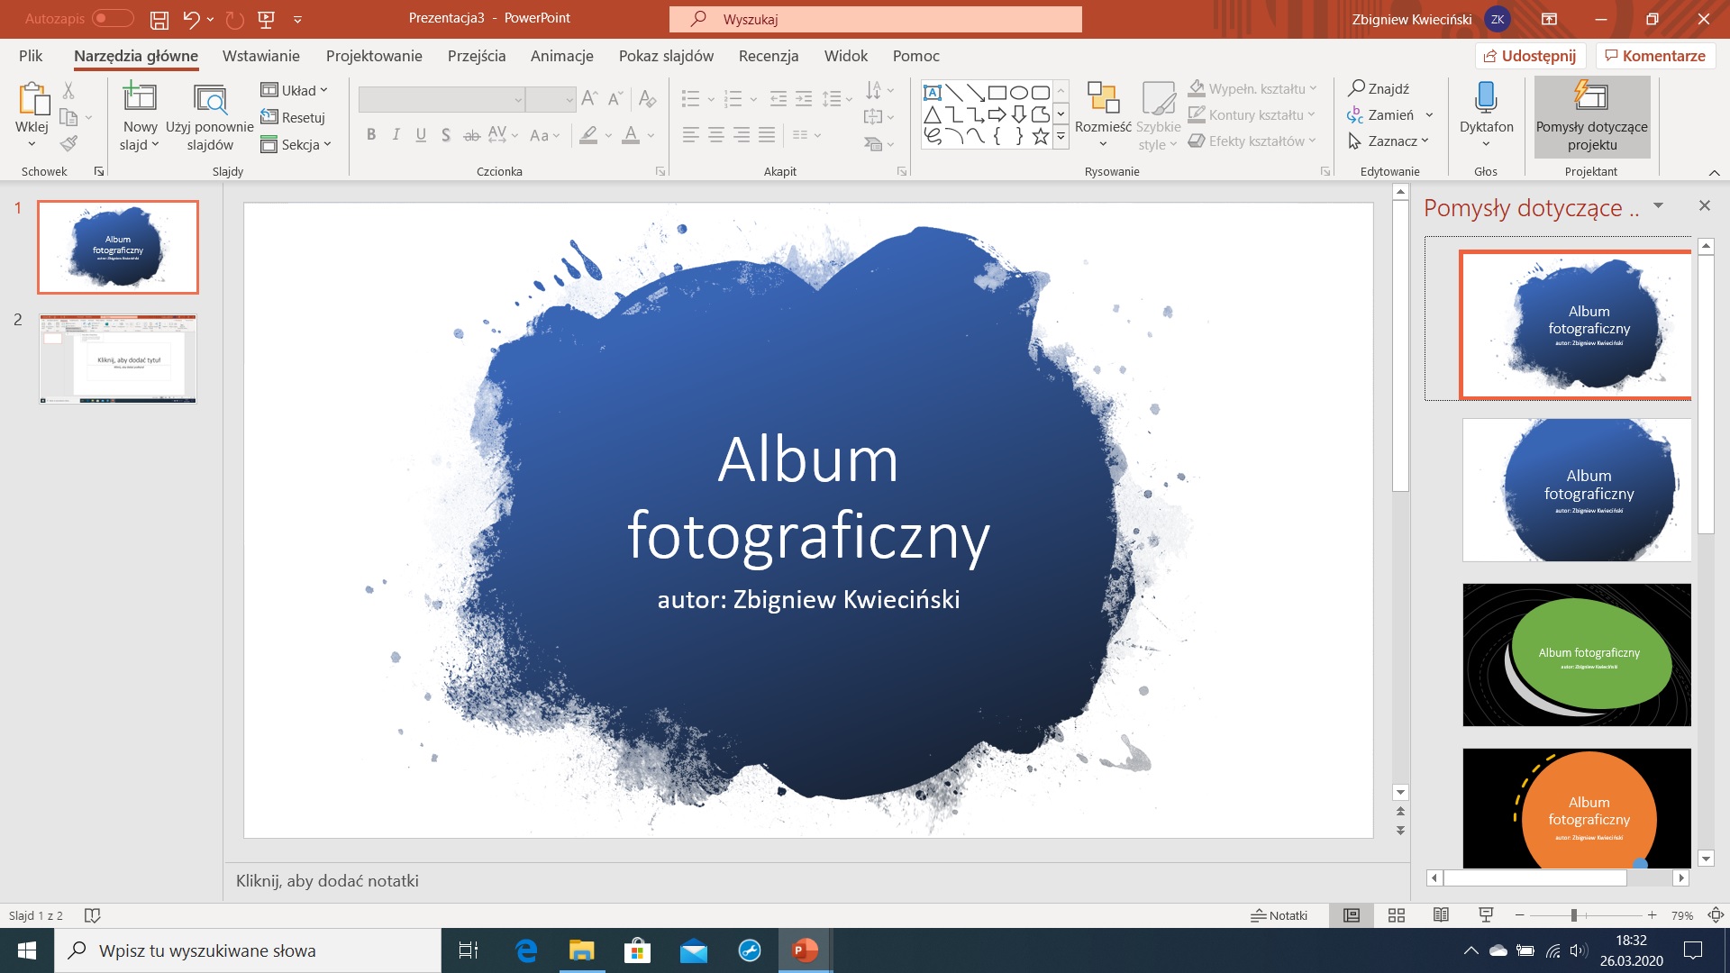Viewport: 1730px width, 973px height.
Task: Open spell check icon in status bar
Action: [x=92, y=915]
